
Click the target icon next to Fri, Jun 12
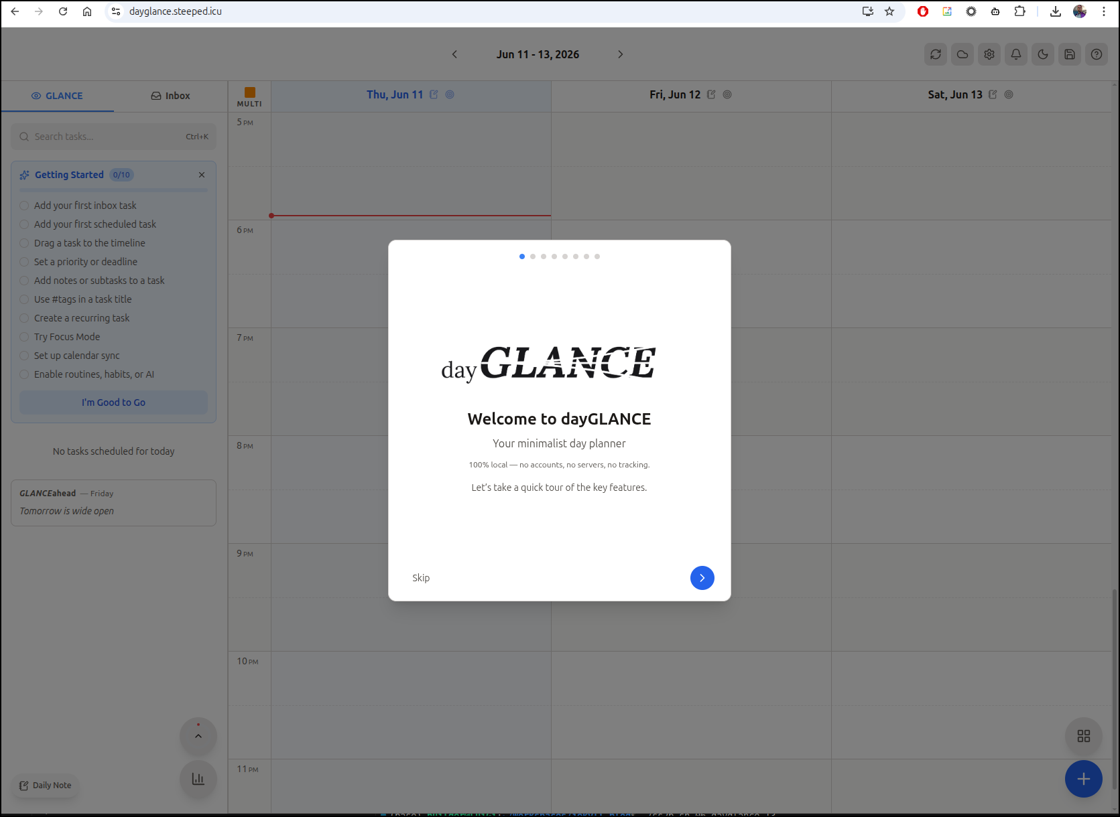point(727,94)
